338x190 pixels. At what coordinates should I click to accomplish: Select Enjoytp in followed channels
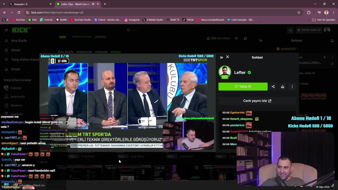click(x=16, y=88)
